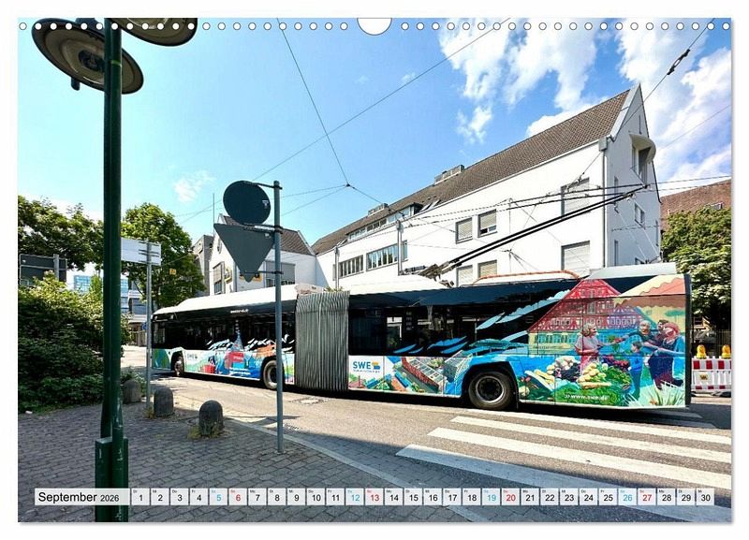Select day 17 in the calendar strip
Image resolution: width=749 pixels, height=540 pixels.
tap(452, 497)
